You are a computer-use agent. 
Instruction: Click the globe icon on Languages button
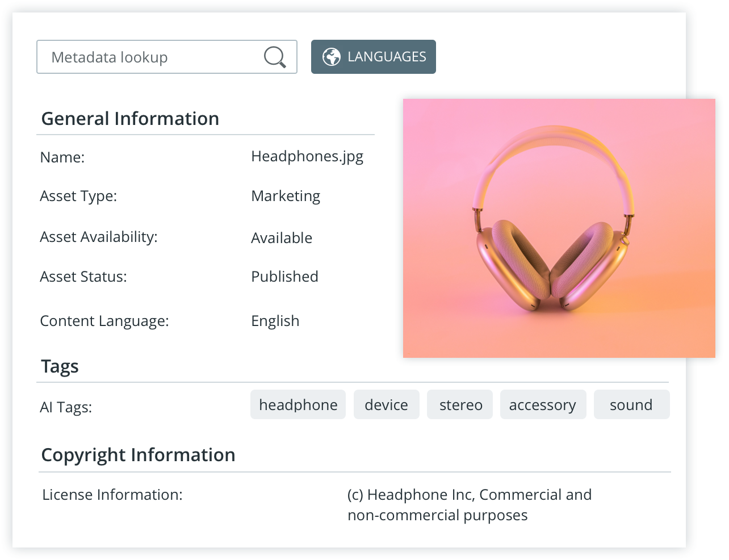coord(332,57)
